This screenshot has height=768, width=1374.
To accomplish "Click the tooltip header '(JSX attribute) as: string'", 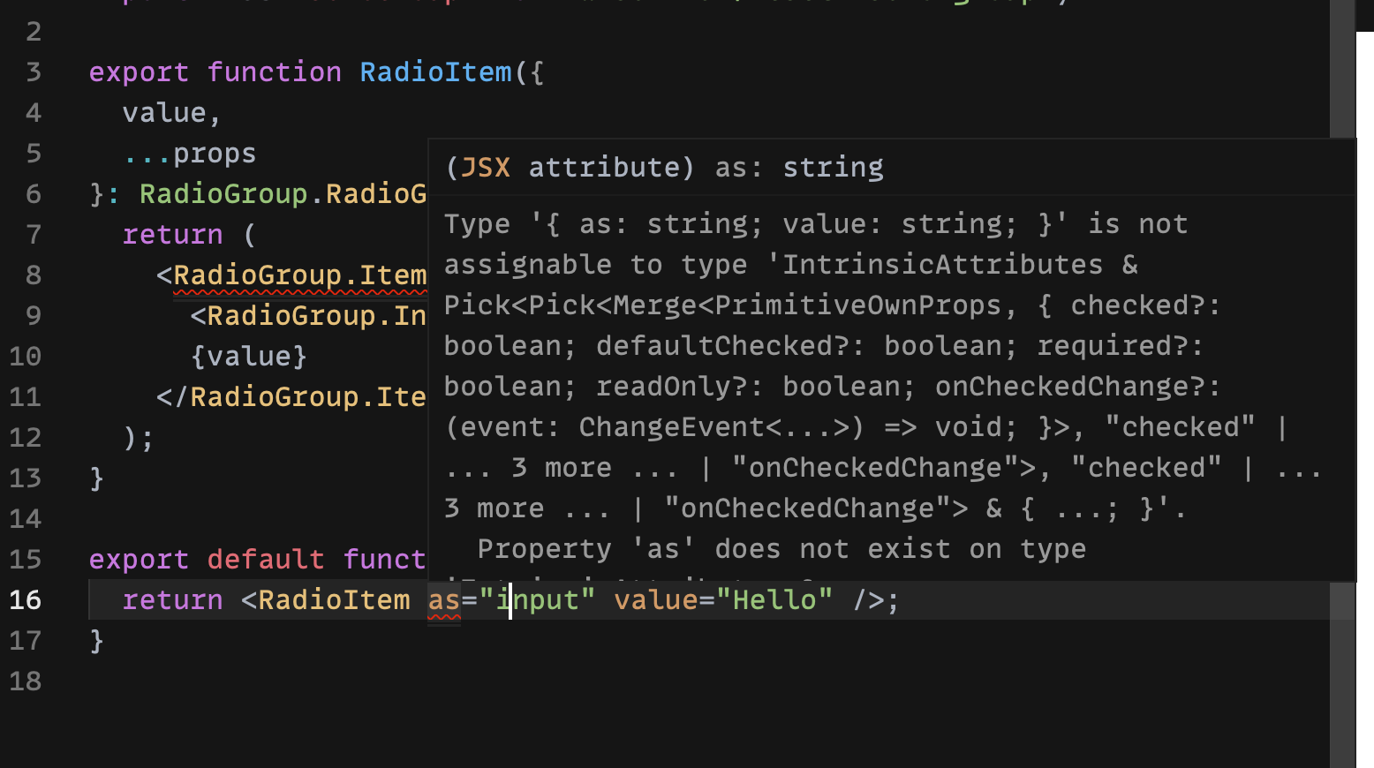I will point(662,167).
